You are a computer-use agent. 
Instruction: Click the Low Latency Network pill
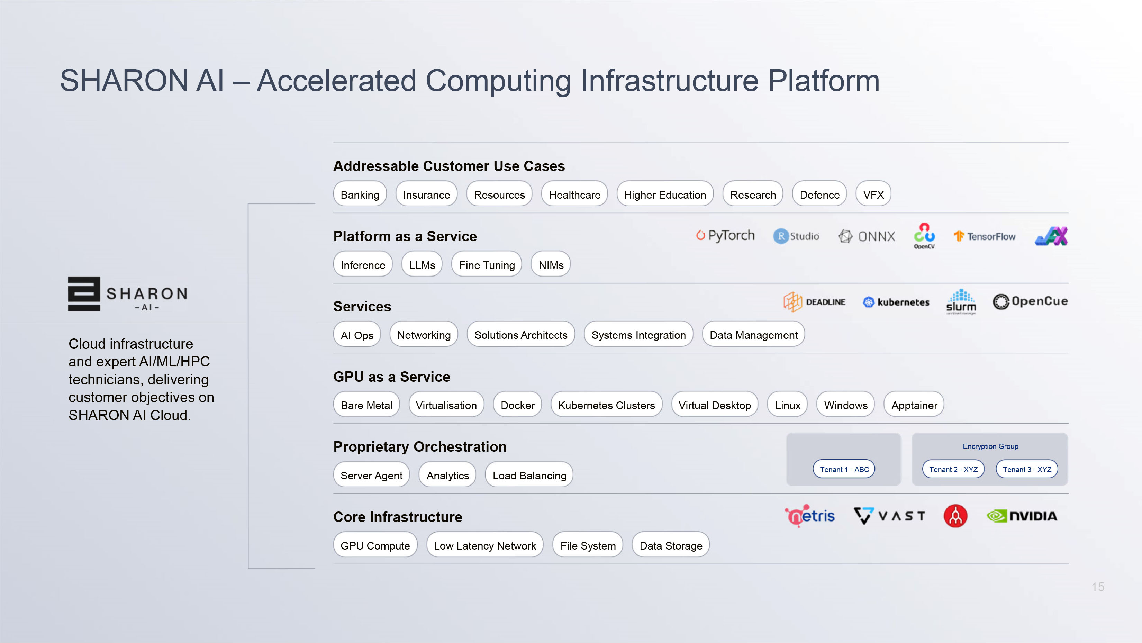pos(484,545)
